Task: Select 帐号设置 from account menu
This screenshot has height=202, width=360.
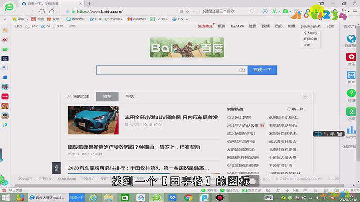Action: (310, 39)
